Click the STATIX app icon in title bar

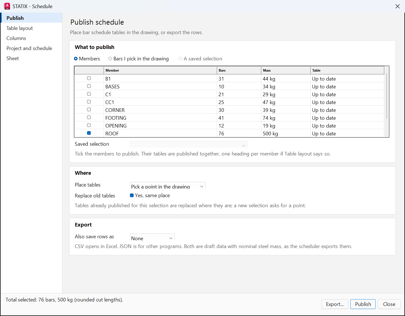pyautogui.click(x=7, y=6)
